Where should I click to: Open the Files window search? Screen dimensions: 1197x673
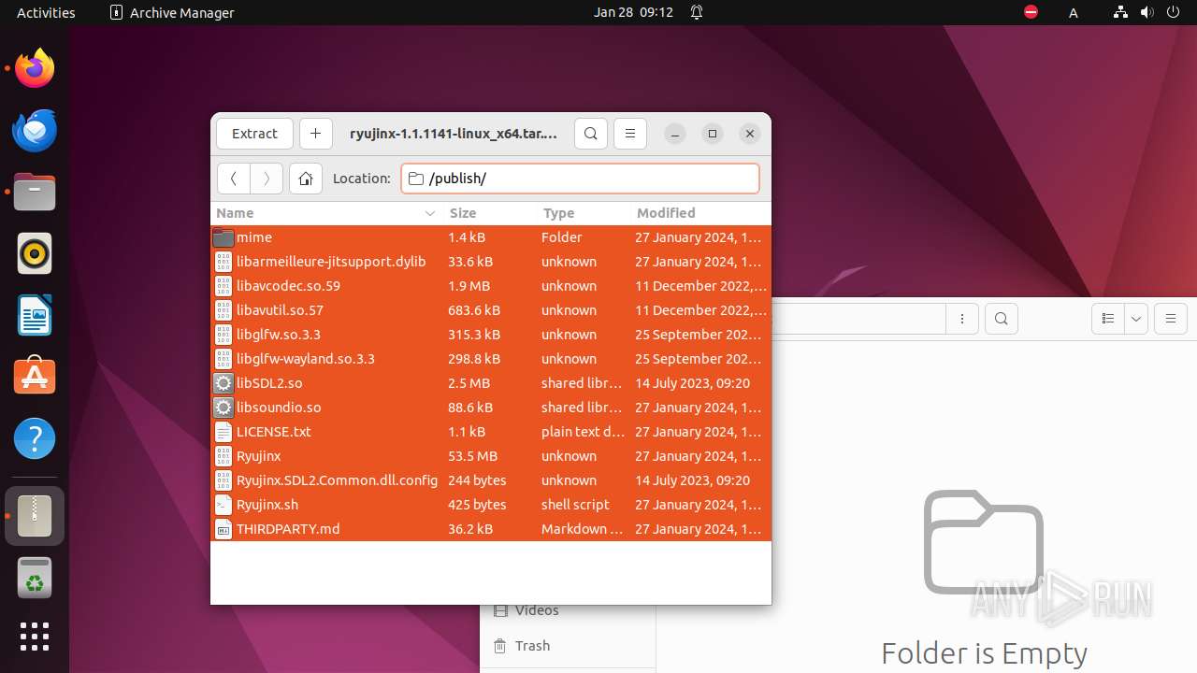1002,319
